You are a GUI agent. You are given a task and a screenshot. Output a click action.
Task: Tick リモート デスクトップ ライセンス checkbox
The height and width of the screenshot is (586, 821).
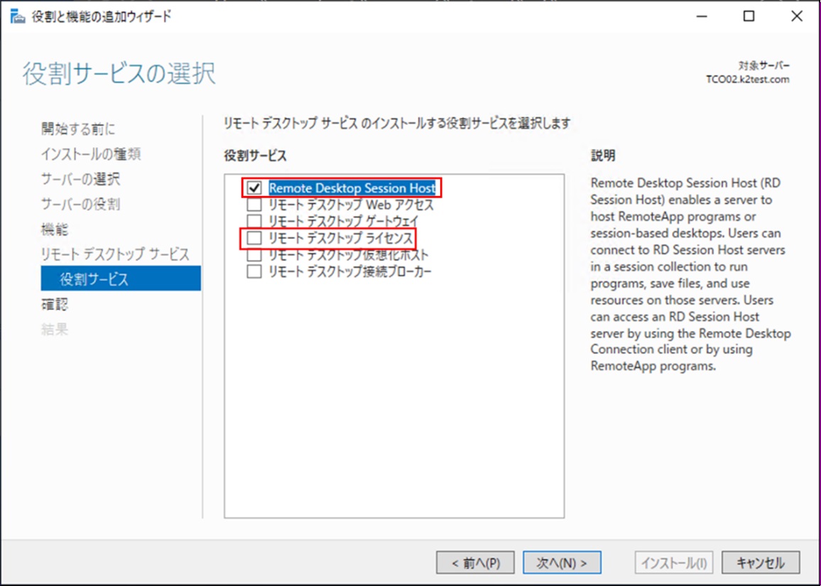[254, 239]
